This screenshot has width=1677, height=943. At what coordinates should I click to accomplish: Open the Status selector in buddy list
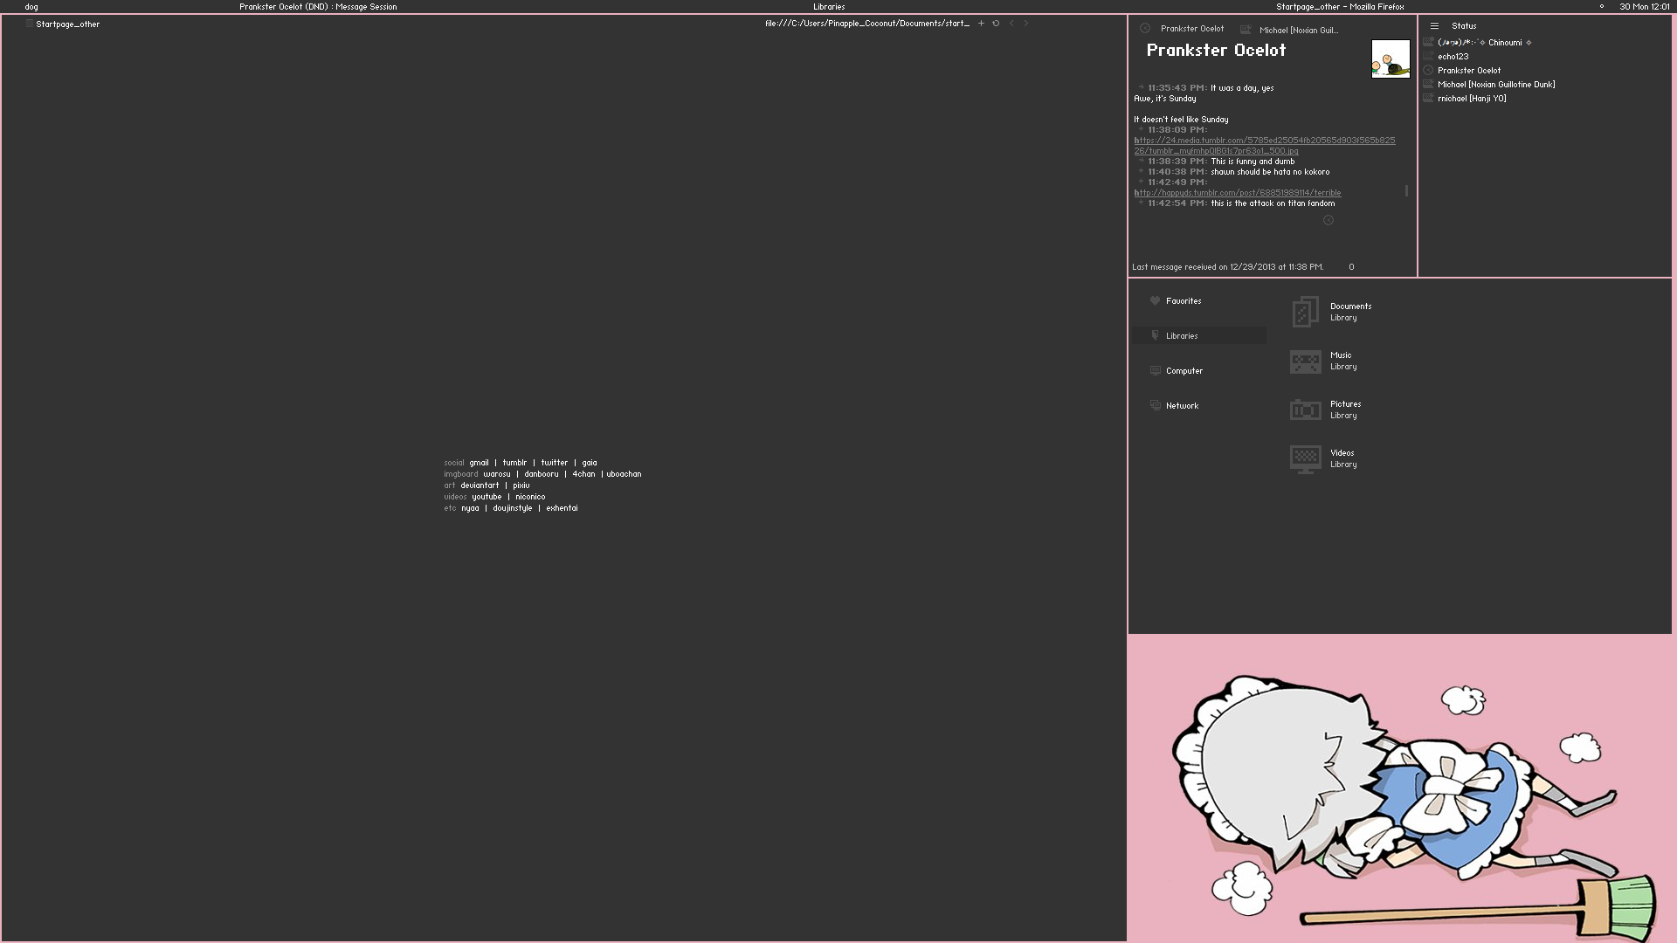[x=1464, y=26]
